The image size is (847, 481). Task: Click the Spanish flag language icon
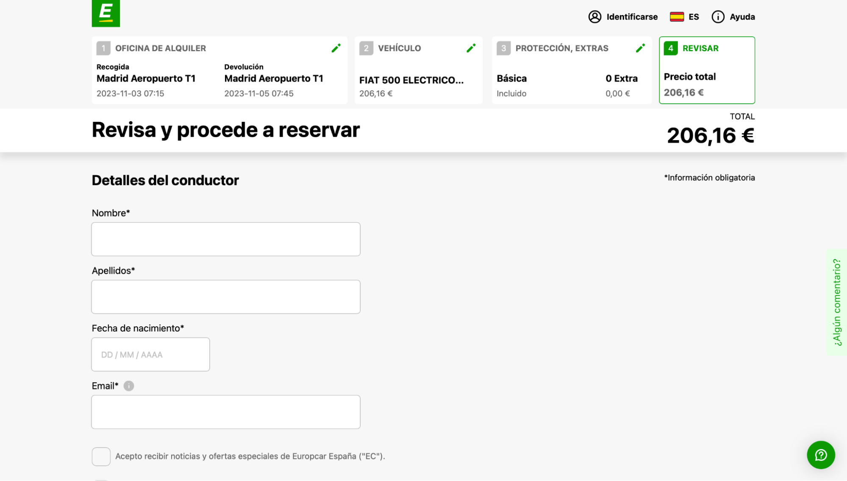tap(677, 17)
